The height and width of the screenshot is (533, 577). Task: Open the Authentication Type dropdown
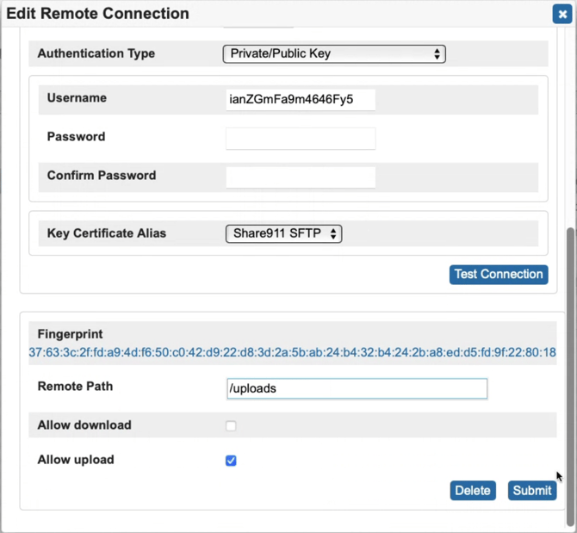tap(334, 53)
